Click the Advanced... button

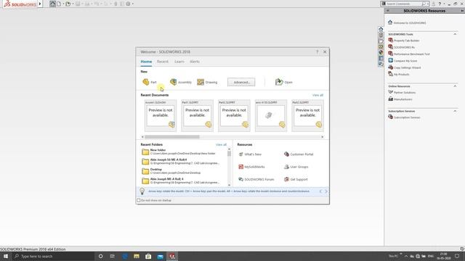click(x=241, y=82)
